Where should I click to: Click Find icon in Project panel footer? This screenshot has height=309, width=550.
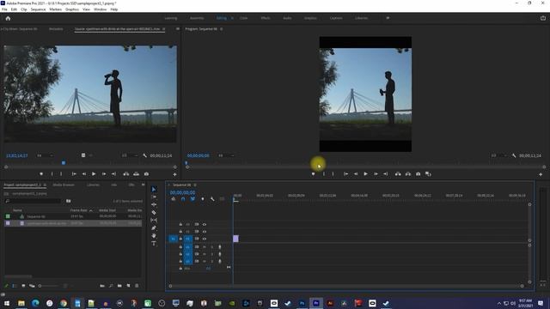point(111,286)
